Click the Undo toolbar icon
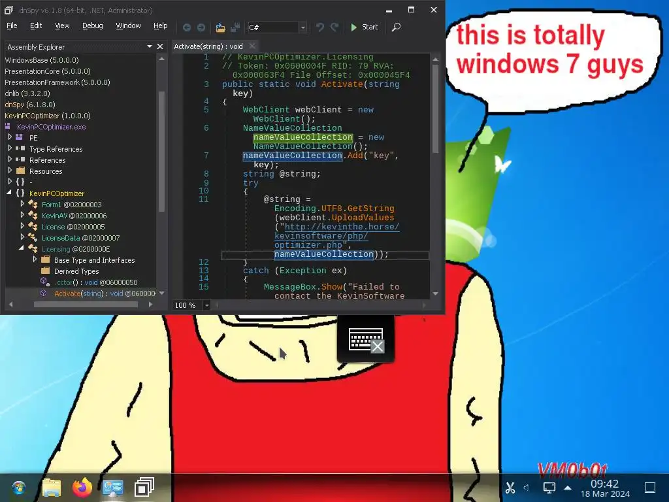669x502 pixels. click(319, 27)
